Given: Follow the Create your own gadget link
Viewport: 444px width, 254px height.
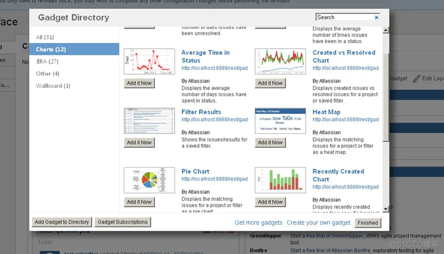Looking at the screenshot, I should coord(318,223).
